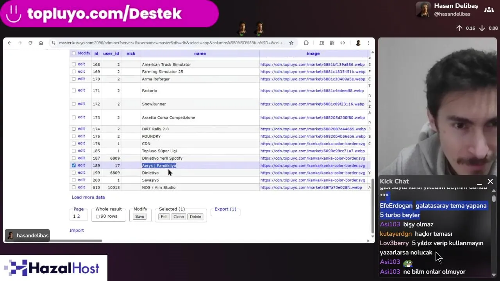Open the browser profile avatar
The width and height of the screenshot is (500, 281).
pos(358,43)
